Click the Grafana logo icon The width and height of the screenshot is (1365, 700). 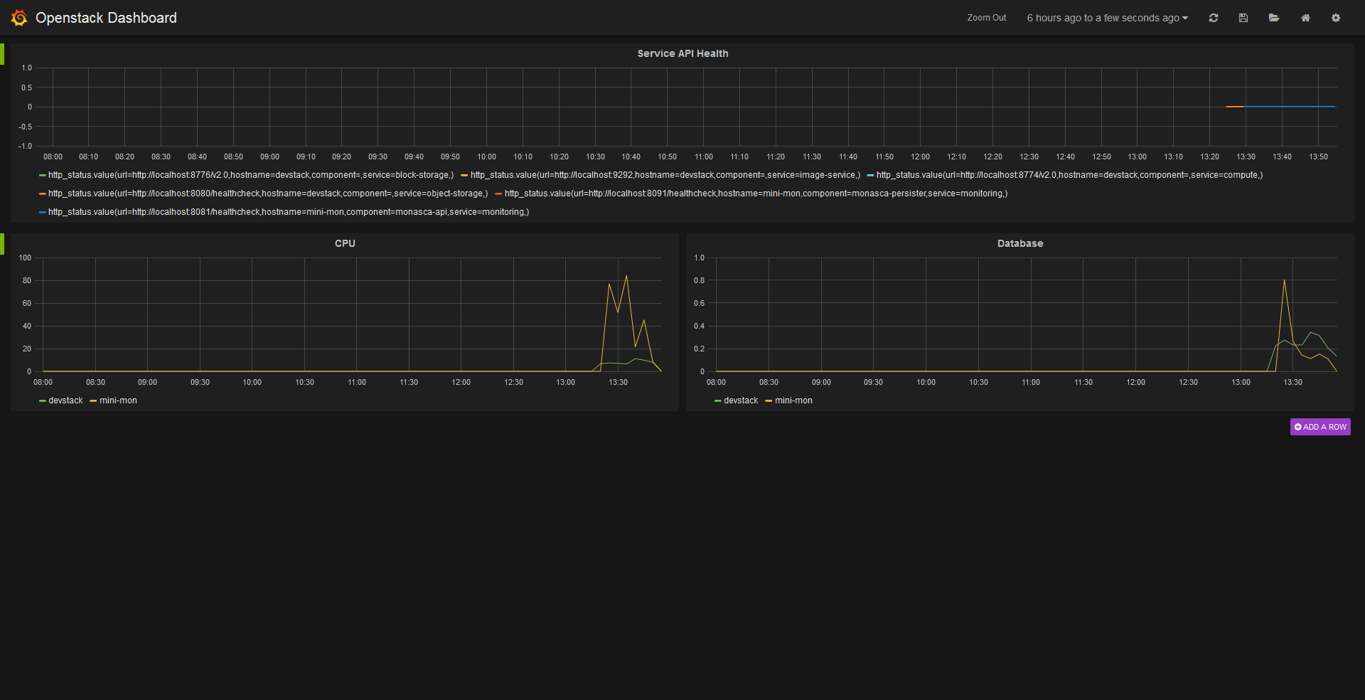pyautogui.click(x=19, y=18)
